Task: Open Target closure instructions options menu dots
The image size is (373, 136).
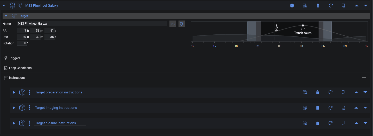Action: coord(30,123)
